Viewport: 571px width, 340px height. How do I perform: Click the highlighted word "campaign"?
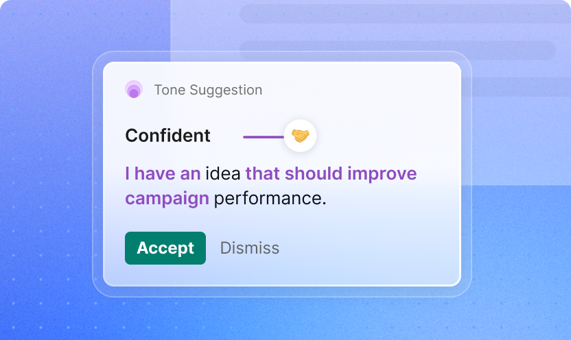[x=167, y=199]
